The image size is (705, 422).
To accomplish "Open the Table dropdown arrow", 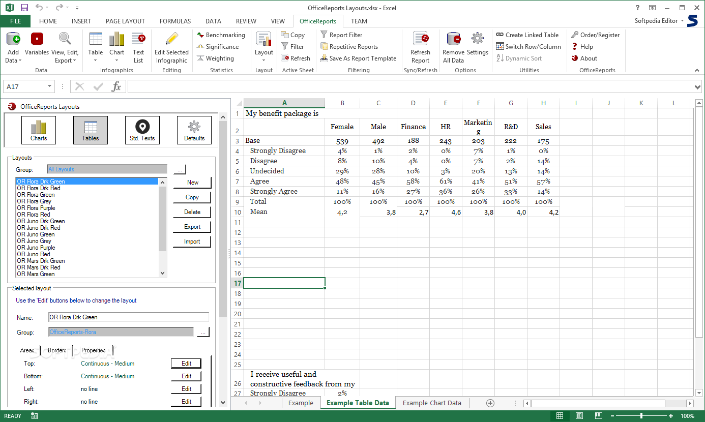I will point(96,61).
